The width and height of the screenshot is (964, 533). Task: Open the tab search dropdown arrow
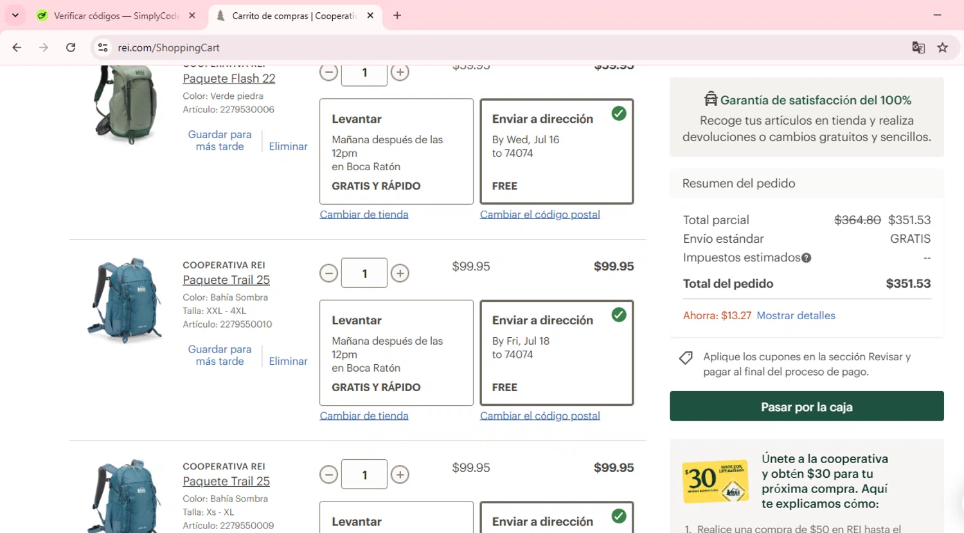pos(15,15)
